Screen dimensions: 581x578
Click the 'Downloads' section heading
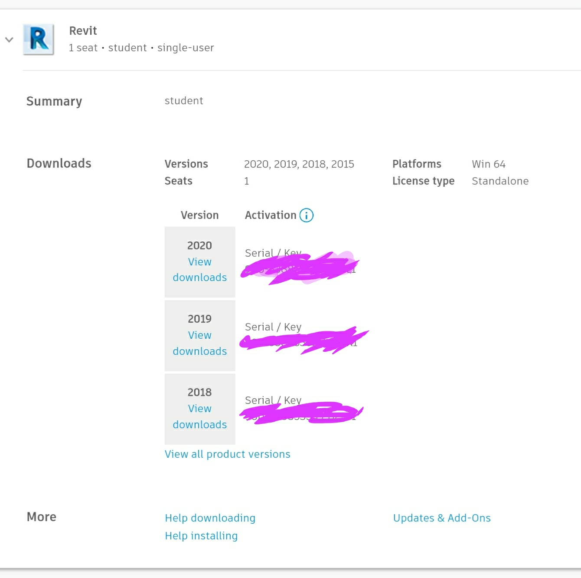point(59,163)
